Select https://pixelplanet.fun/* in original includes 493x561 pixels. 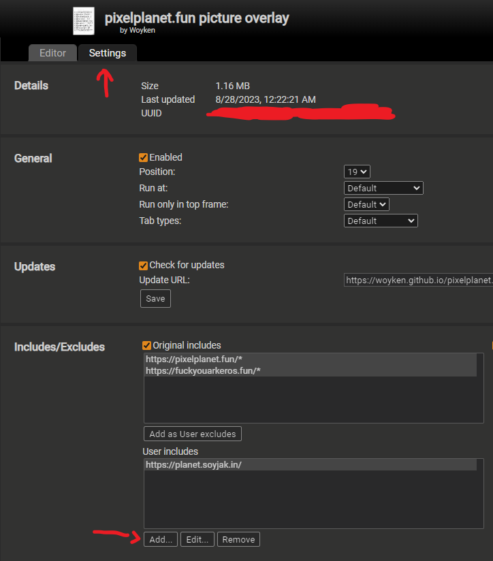pos(311,359)
